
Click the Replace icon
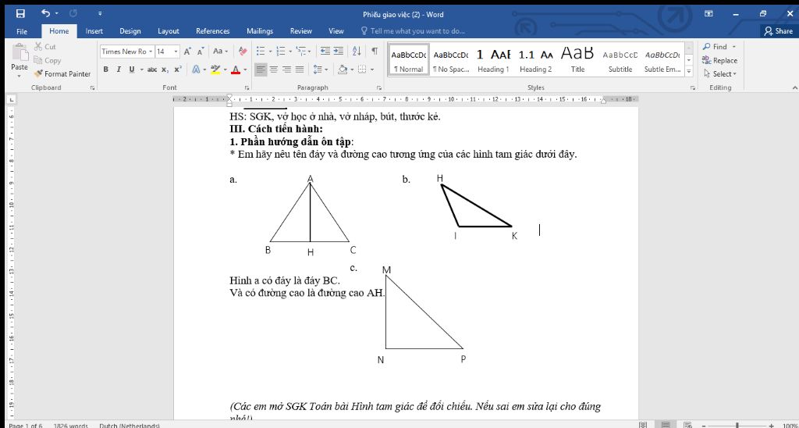click(x=707, y=60)
